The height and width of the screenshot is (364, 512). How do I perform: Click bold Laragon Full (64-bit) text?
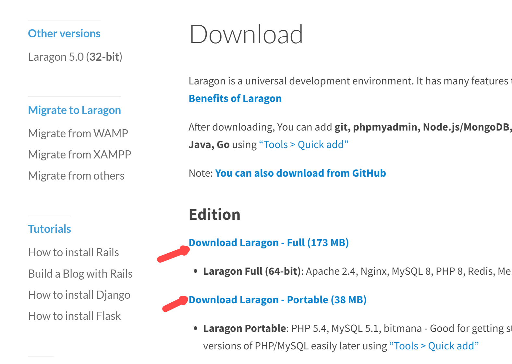tap(252, 271)
